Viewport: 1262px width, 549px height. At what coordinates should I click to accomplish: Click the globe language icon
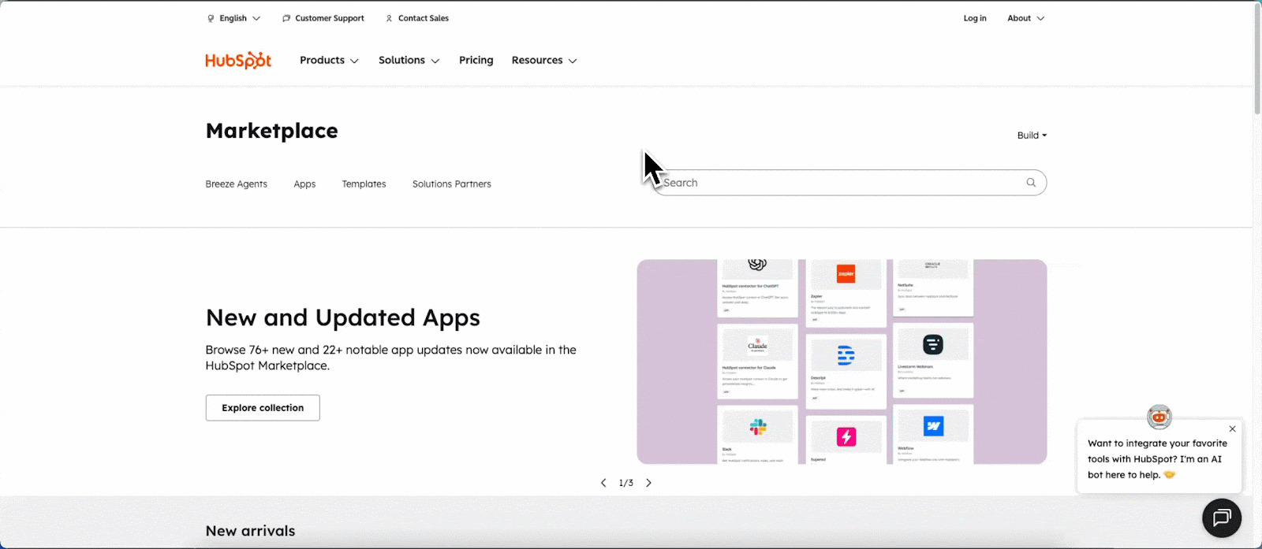click(211, 18)
